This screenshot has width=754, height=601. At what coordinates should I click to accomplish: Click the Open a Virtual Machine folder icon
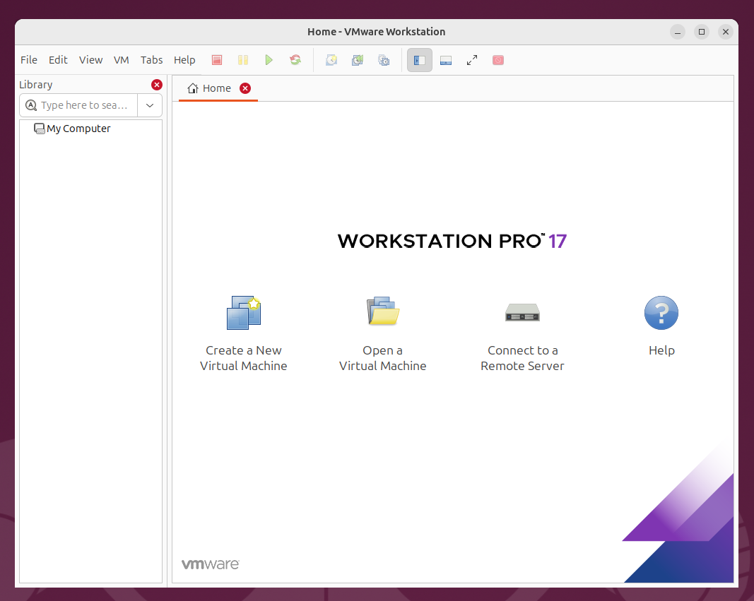tap(383, 311)
